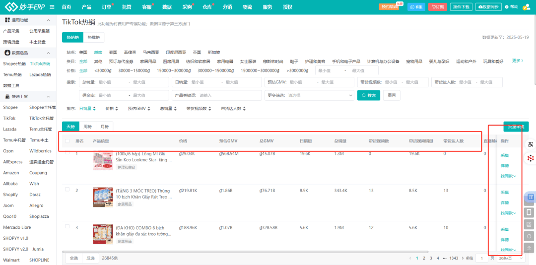Screen dimensions: 536x265
Task: Open 客服 support chat button
Action: (416, 7)
